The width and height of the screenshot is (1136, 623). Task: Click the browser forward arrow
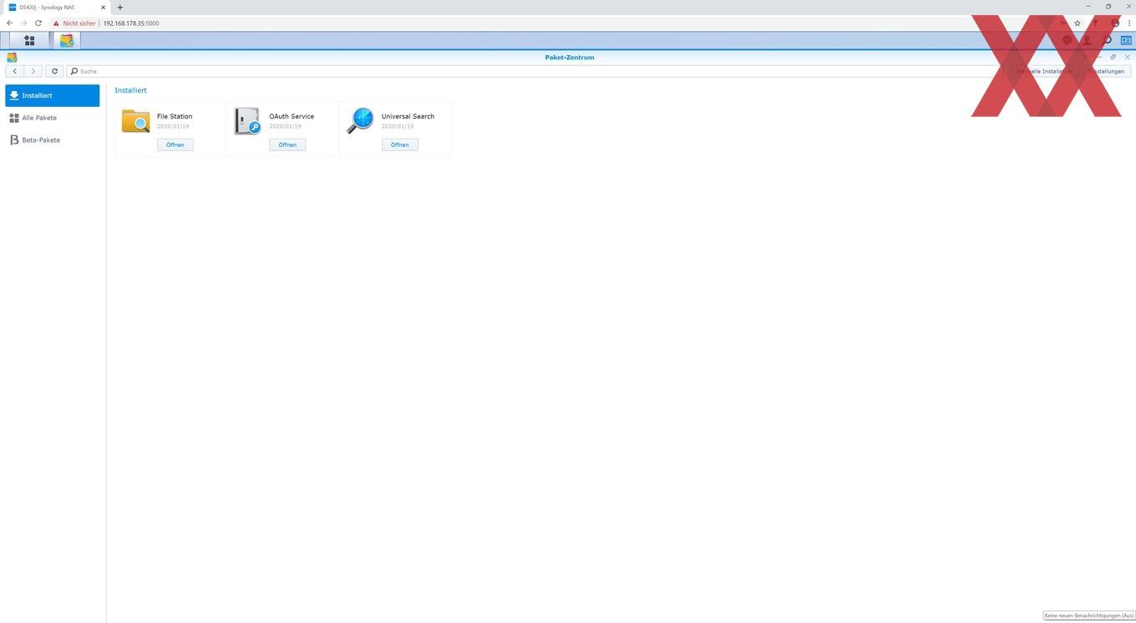(23, 23)
